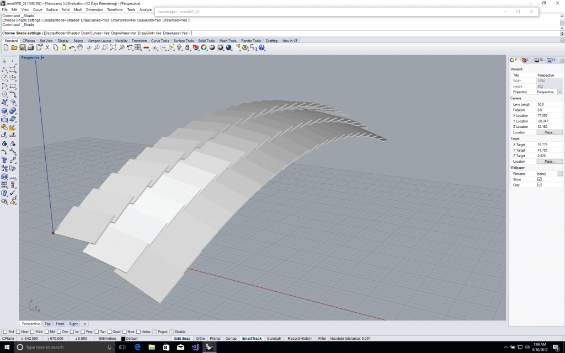The width and height of the screenshot is (565, 353).
Task: Switch to Mesh Tools toolbar tab
Action: click(228, 41)
